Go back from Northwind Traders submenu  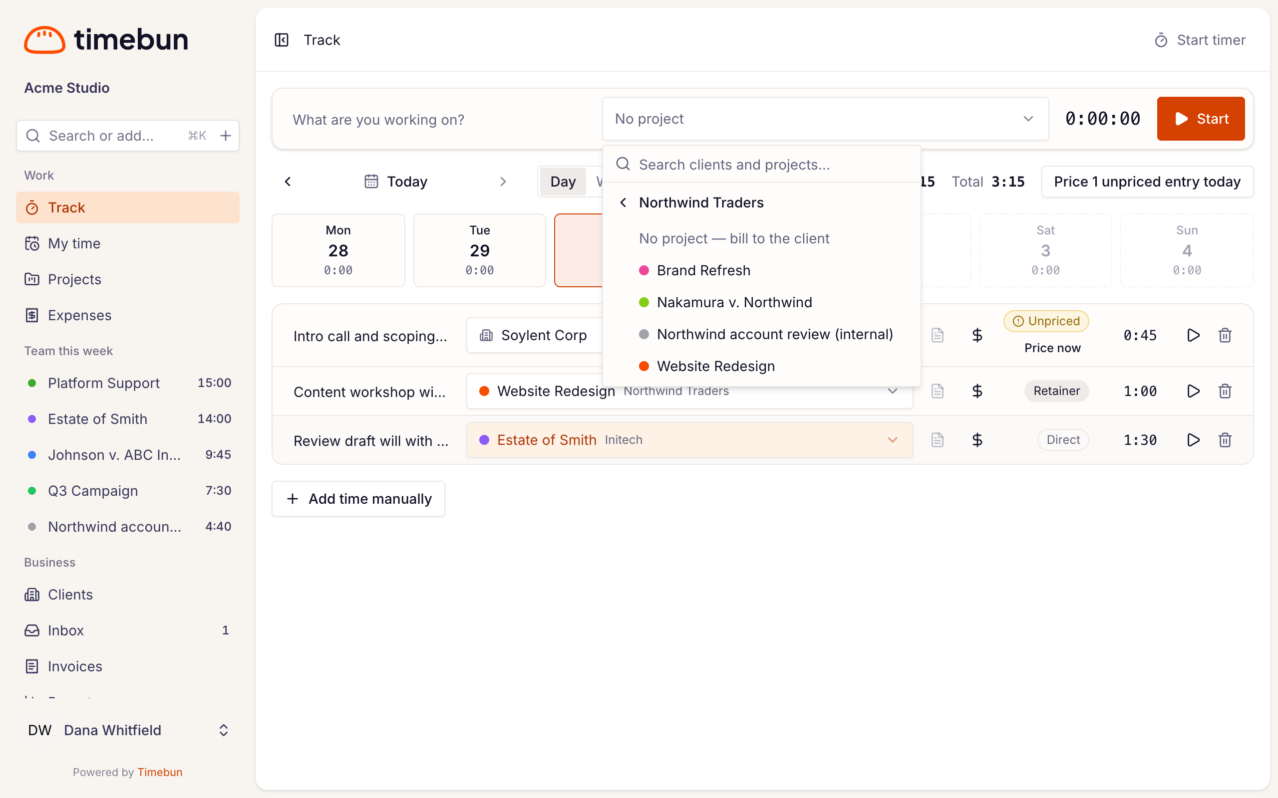[x=623, y=202]
